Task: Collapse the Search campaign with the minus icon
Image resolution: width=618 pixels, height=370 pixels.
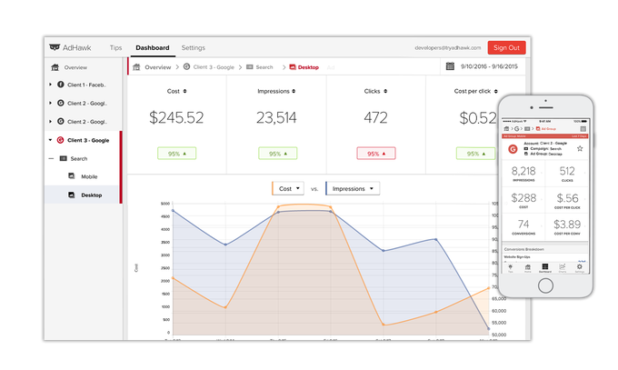Action: click(51, 158)
